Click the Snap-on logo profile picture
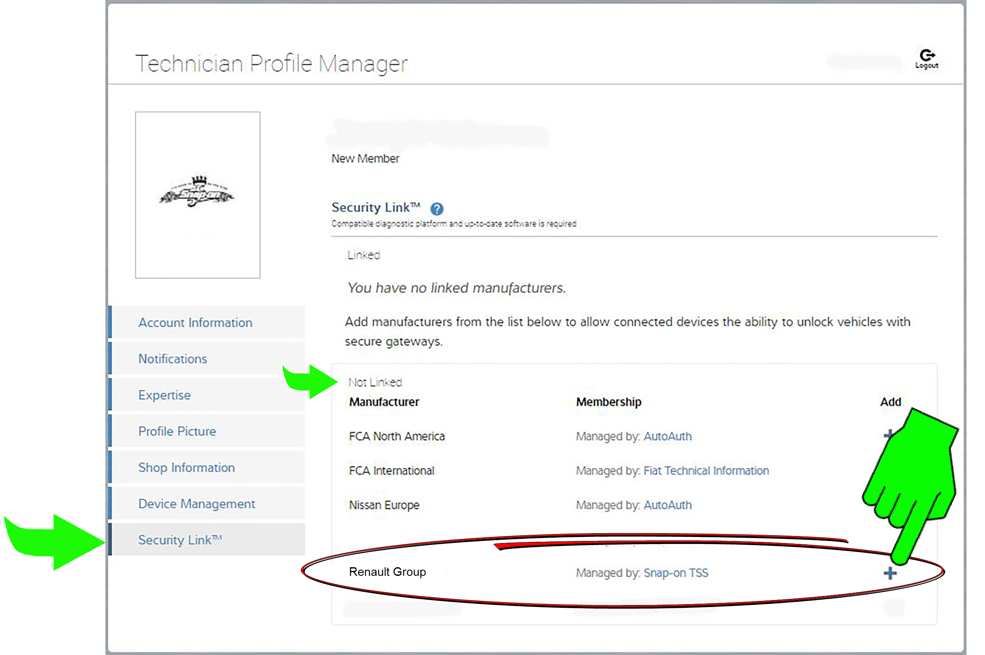Screen dimensions: 985x655 tap(198, 194)
